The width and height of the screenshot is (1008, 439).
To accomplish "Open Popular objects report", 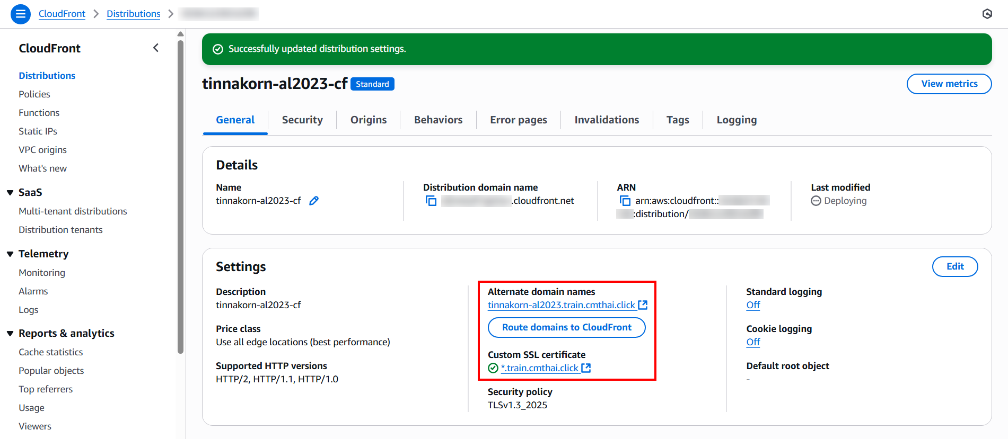I will pos(51,371).
